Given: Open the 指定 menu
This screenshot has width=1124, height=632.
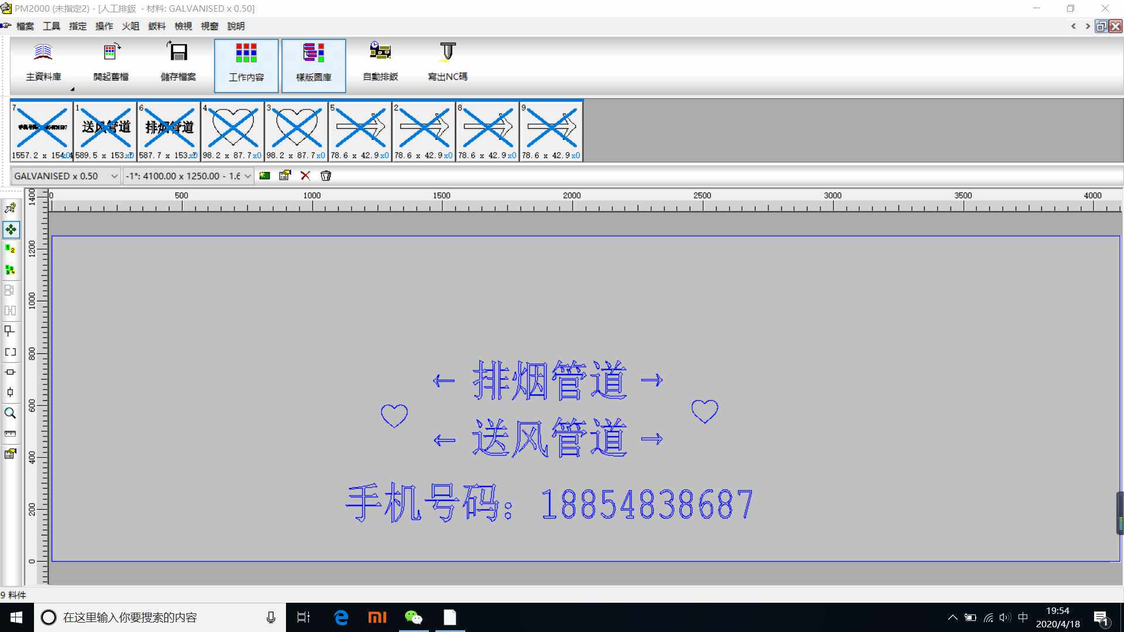Looking at the screenshot, I should tap(78, 26).
